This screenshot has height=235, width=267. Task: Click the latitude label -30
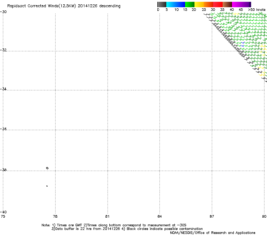(x=3, y=12)
